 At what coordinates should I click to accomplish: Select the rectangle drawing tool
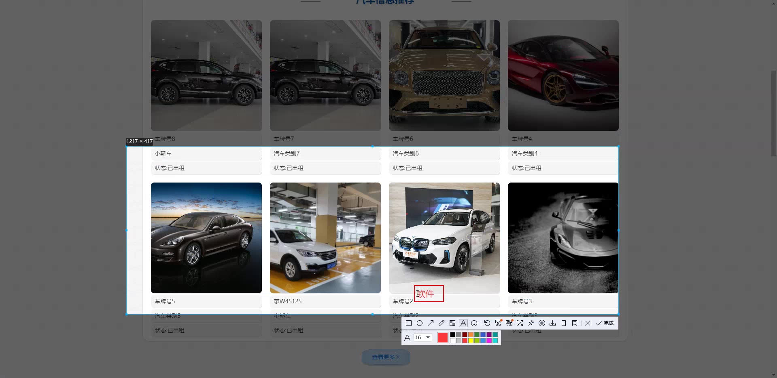(x=409, y=323)
